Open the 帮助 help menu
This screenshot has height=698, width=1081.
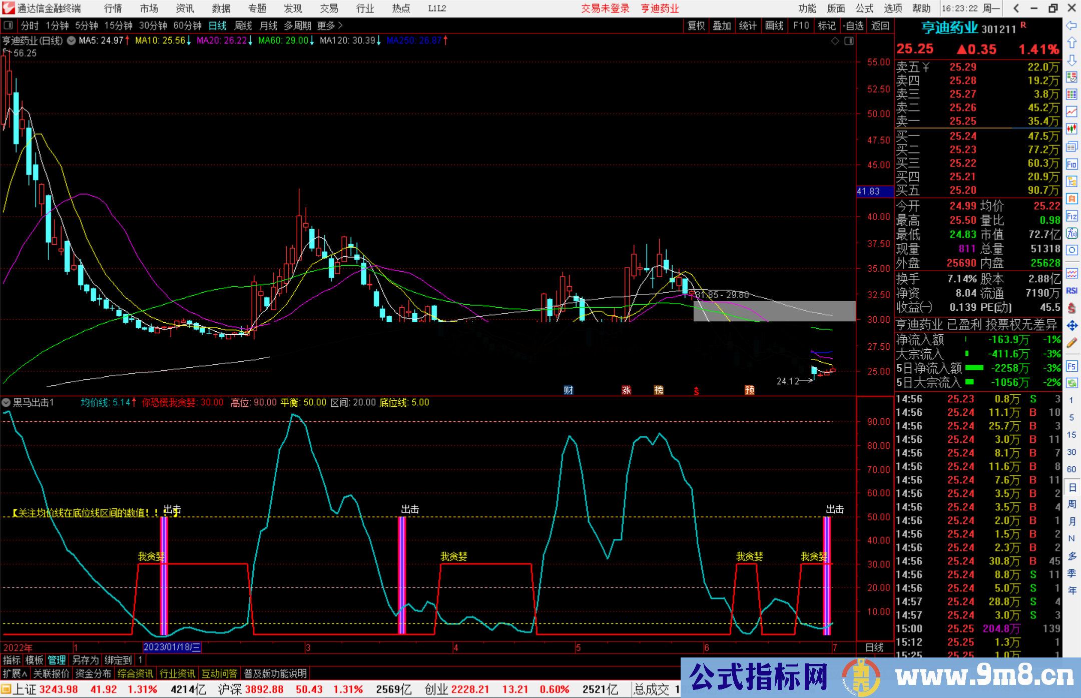pos(921,9)
